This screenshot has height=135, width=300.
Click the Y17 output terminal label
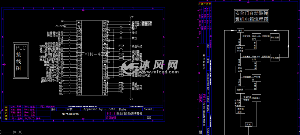pos(106,91)
